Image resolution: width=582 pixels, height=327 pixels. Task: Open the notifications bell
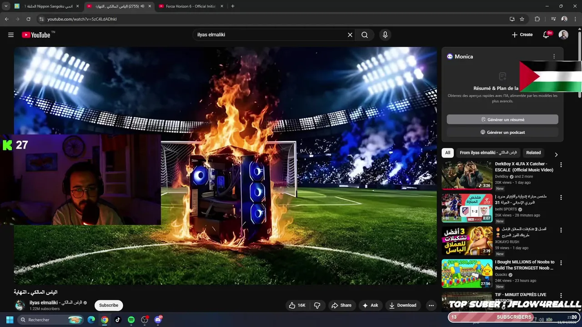[547, 35]
